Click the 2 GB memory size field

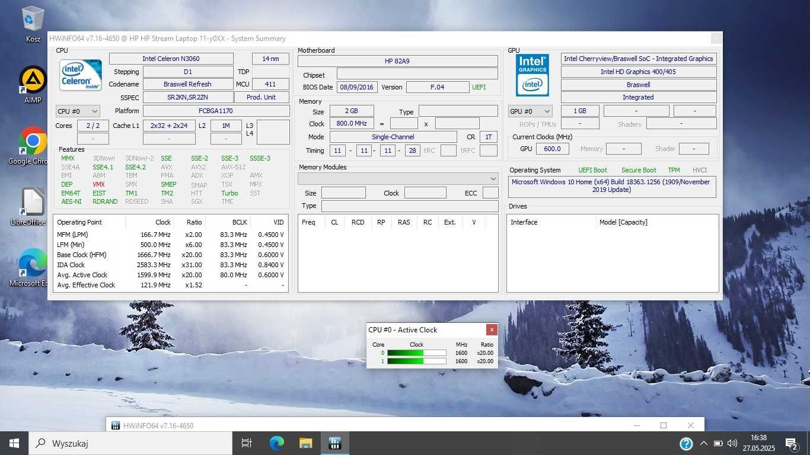point(352,111)
